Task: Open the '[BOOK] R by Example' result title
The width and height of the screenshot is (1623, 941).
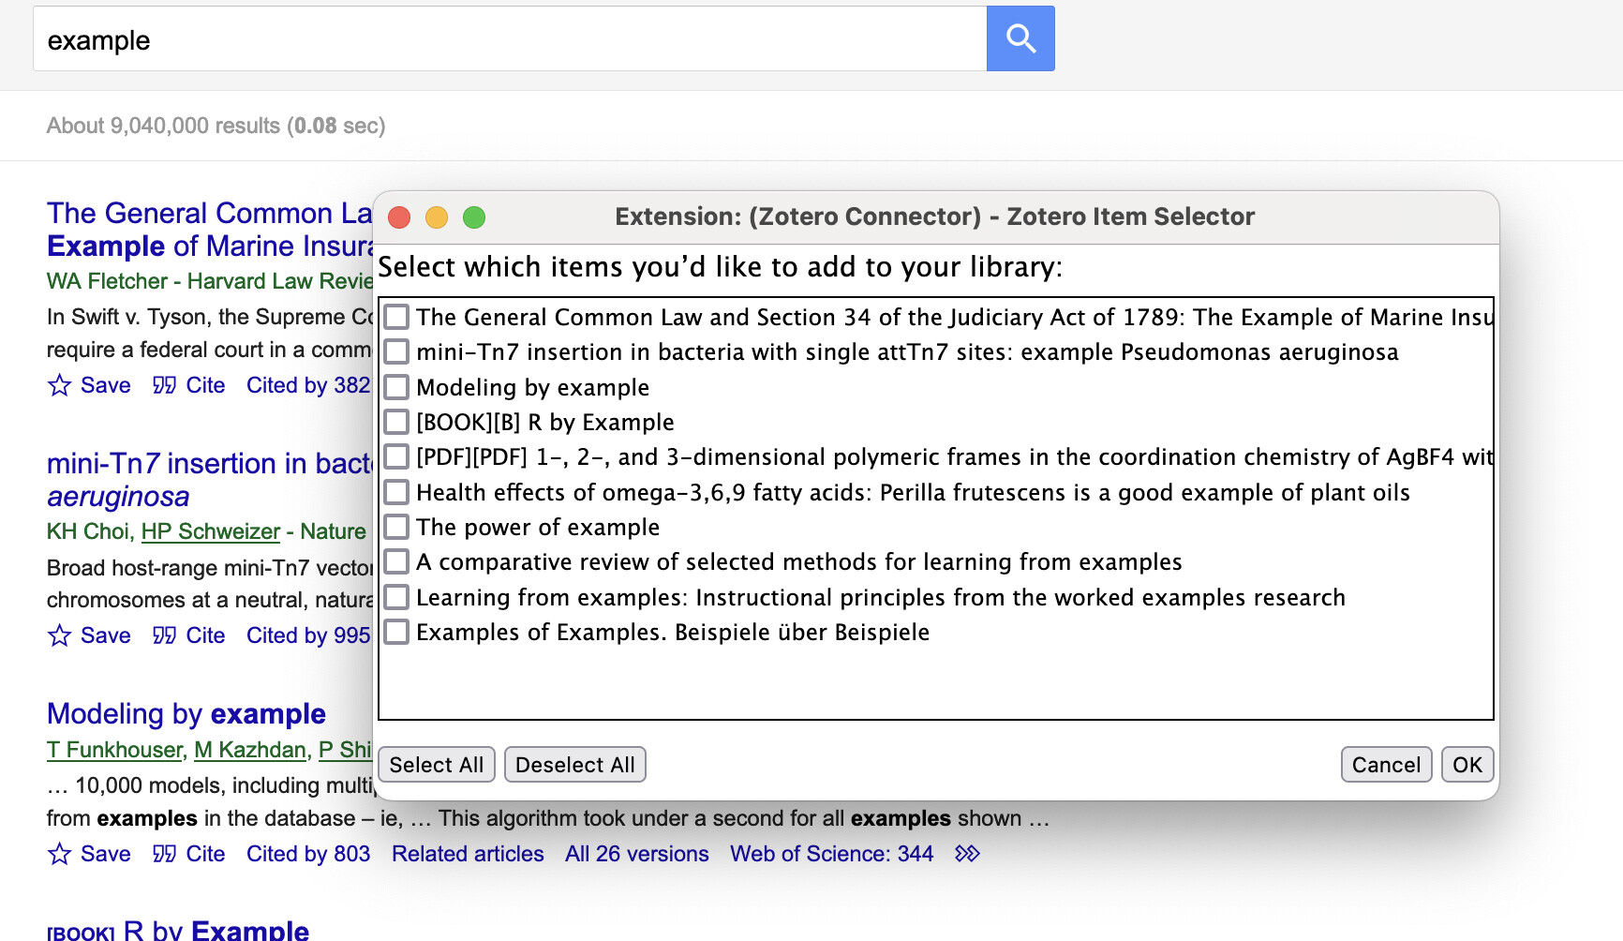Action: 178,931
